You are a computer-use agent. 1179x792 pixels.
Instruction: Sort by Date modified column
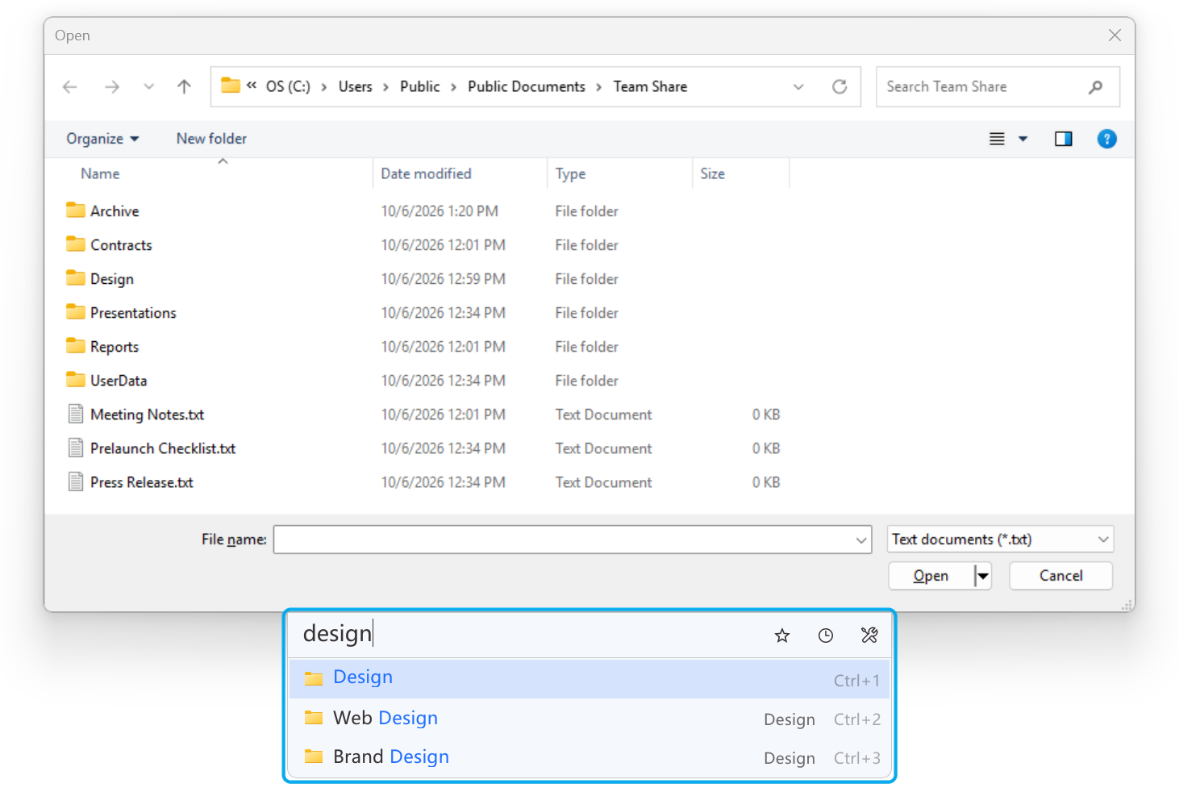click(x=426, y=173)
